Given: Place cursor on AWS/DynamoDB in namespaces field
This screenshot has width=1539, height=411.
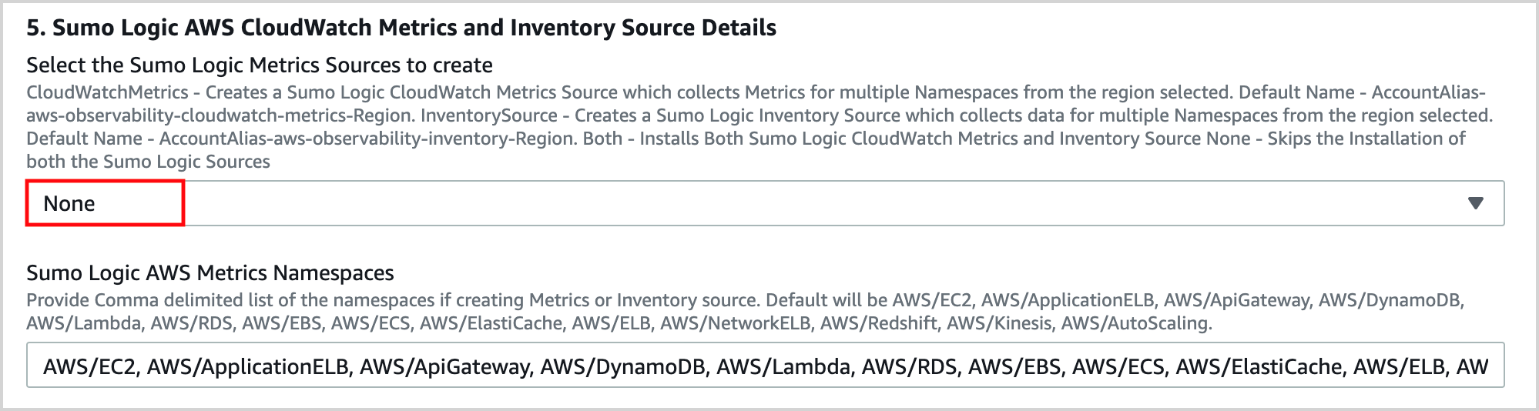Looking at the screenshot, I should tap(622, 367).
